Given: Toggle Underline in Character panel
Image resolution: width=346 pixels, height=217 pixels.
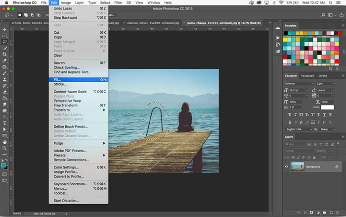Looking at the screenshot, I should (324, 114).
